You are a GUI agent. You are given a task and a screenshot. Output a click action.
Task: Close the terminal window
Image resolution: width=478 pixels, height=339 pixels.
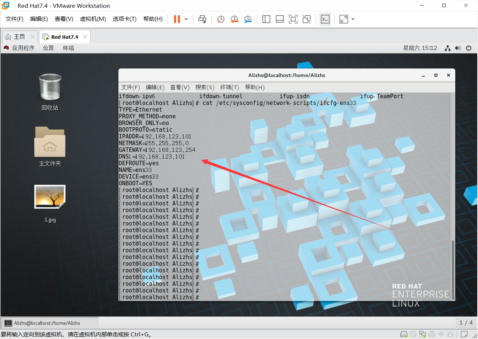pyautogui.click(x=449, y=75)
